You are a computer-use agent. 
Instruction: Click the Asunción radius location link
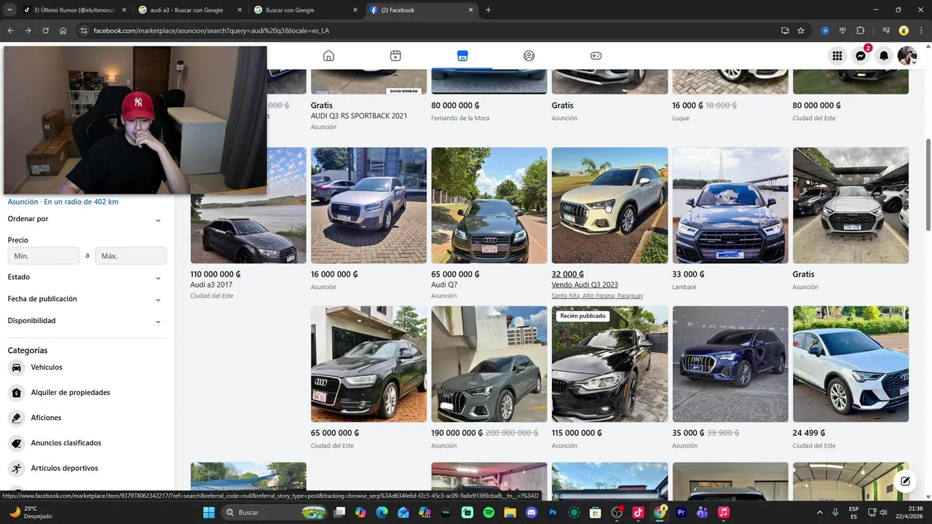pyautogui.click(x=63, y=202)
